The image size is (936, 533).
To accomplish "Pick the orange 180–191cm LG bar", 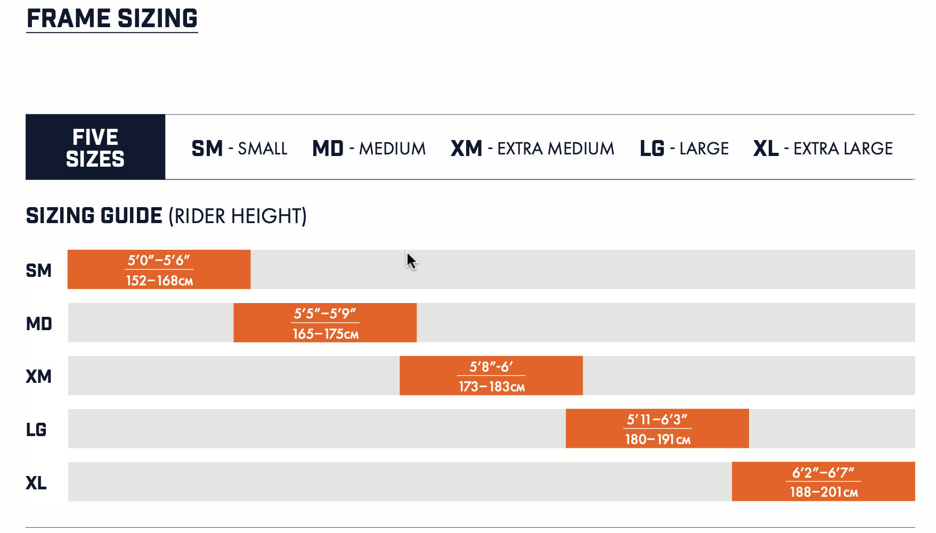I will click(657, 429).
